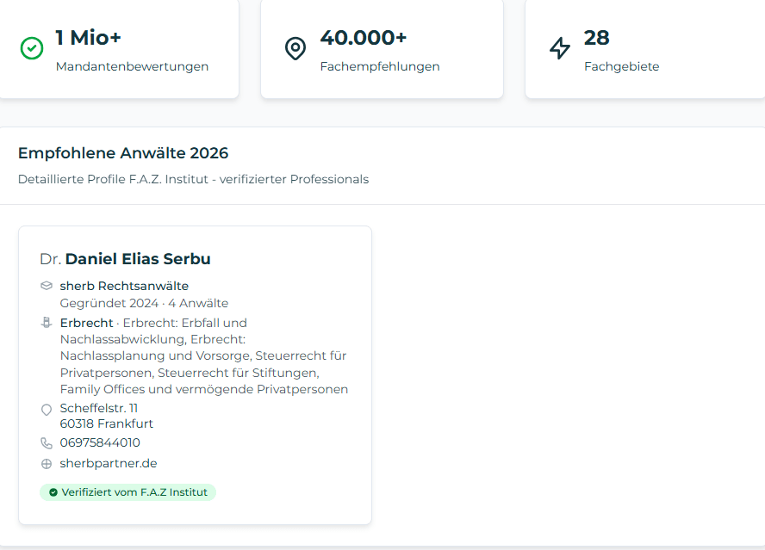
Task: Click the Erbrecht specialty label
Action: pos(86,323)
